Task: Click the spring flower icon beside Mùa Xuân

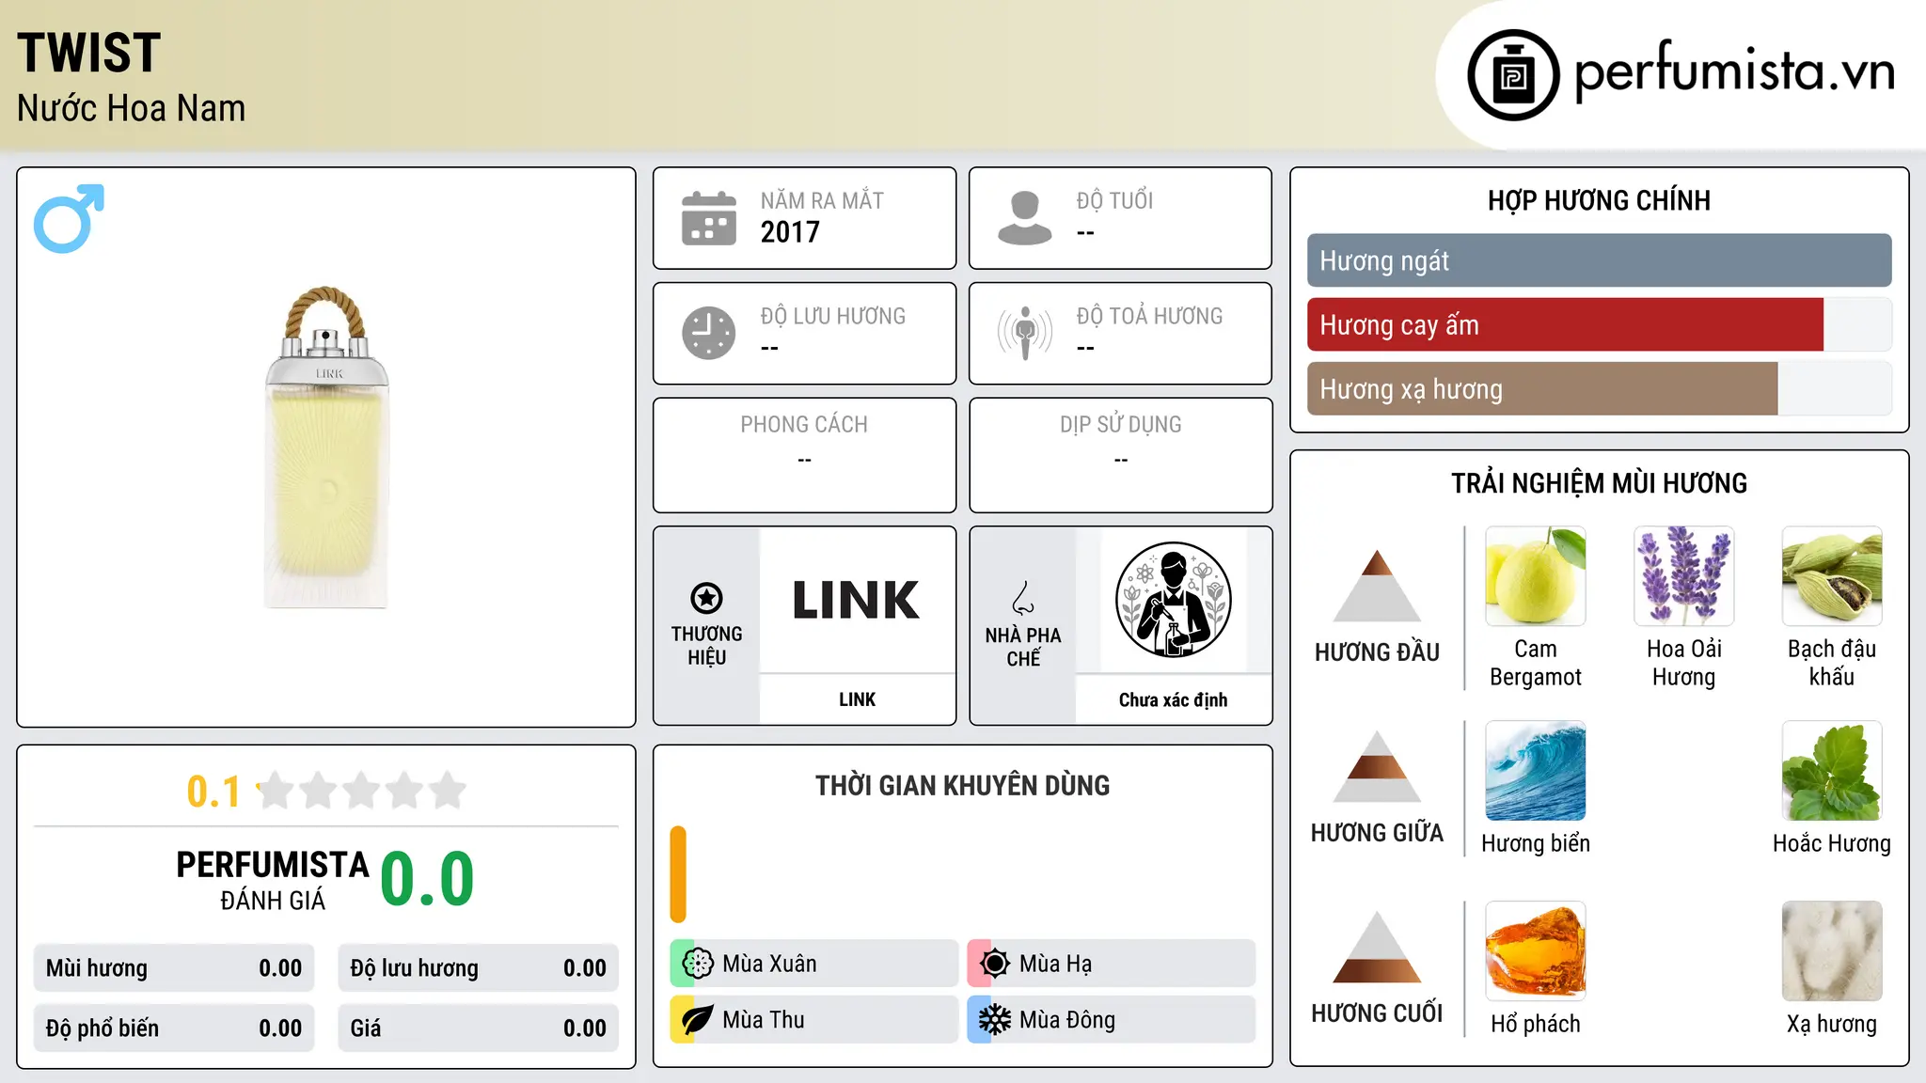Action: pos(698,964)
